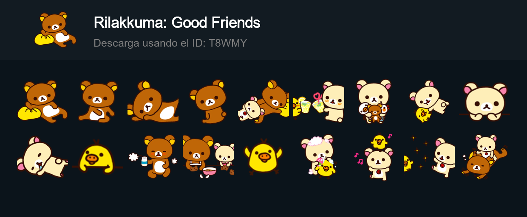Choose the sitting brown bear sticker in first row
The image size is (527, 217).
coord(98,102)
